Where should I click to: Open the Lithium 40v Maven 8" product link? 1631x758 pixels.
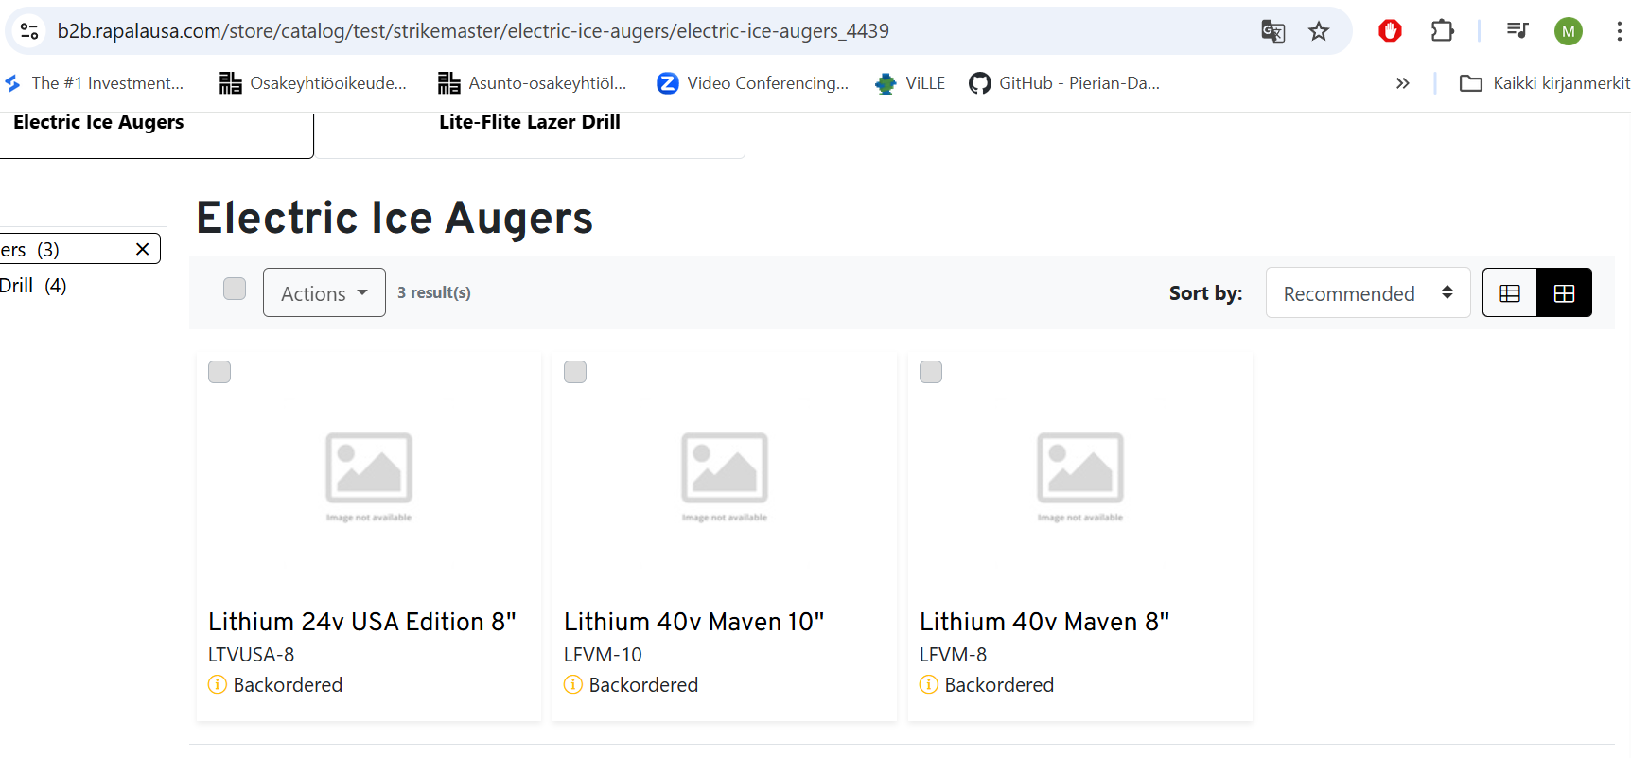pyautogui.click(x=1043, y=622)
